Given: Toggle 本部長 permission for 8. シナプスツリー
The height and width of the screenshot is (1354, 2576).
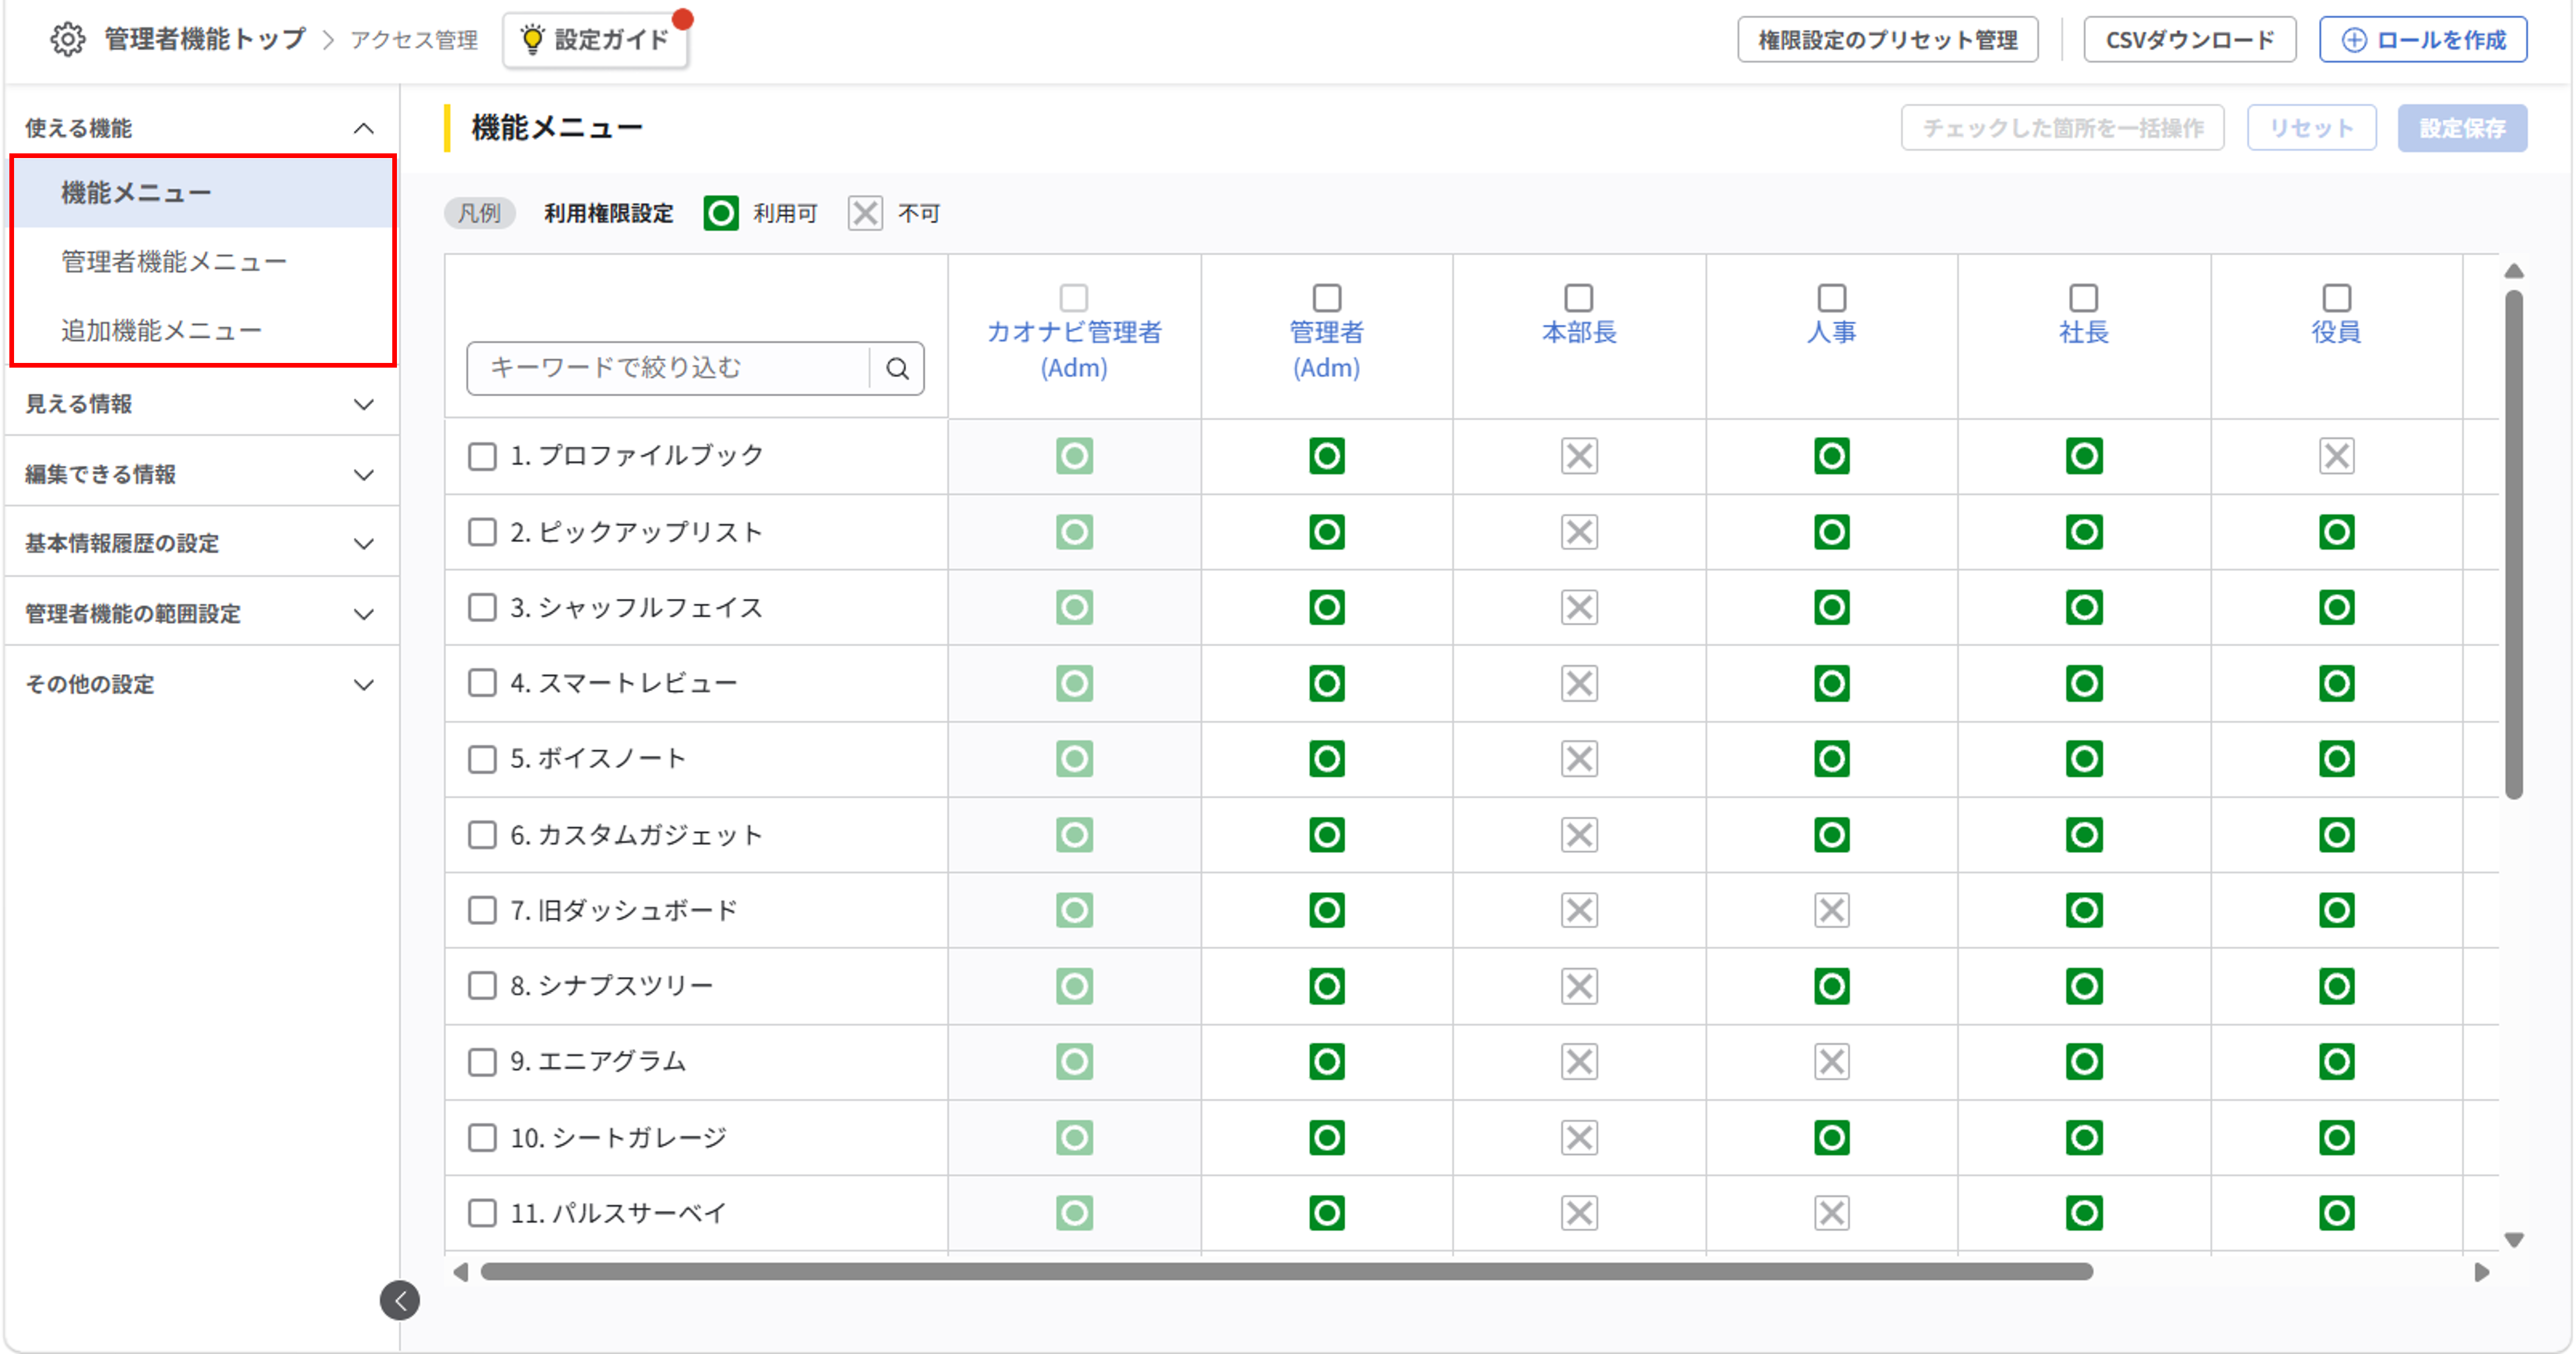Looking at the screenshot, I should pyautogui.click(x=1579, y=986).
